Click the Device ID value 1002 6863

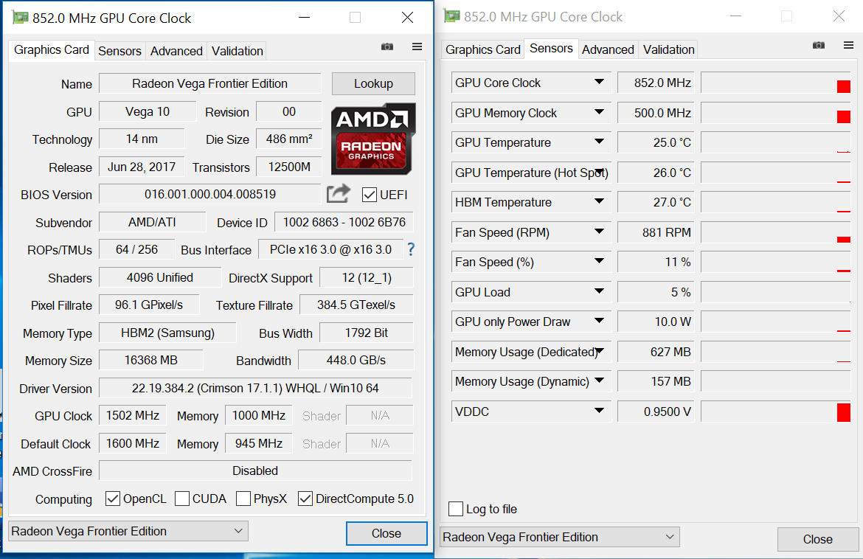344,222
